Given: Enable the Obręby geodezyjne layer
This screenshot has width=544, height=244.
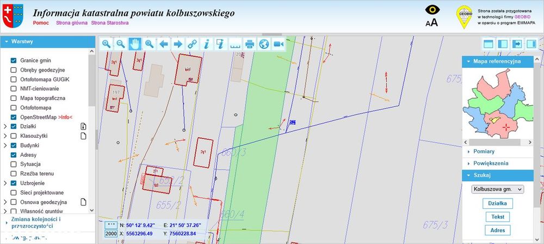Looking at the screenshot, I should pyautogui.click(x=14, y=70).
